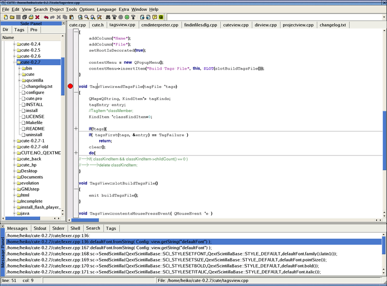Close the Message Panel with its X button
The image size is (387, 286).
tap(2, 226)
